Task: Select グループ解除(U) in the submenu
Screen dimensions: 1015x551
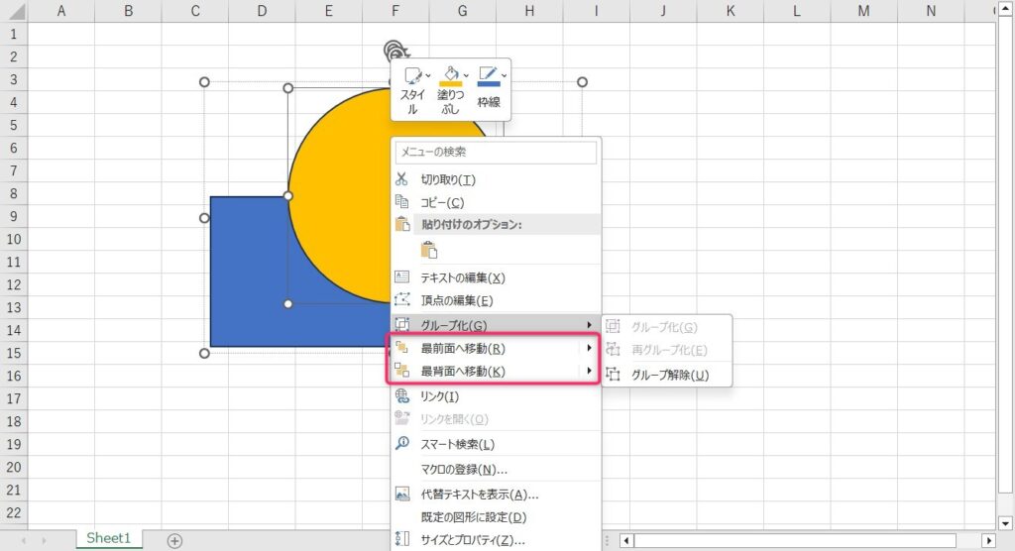Action: click(669, 375)
